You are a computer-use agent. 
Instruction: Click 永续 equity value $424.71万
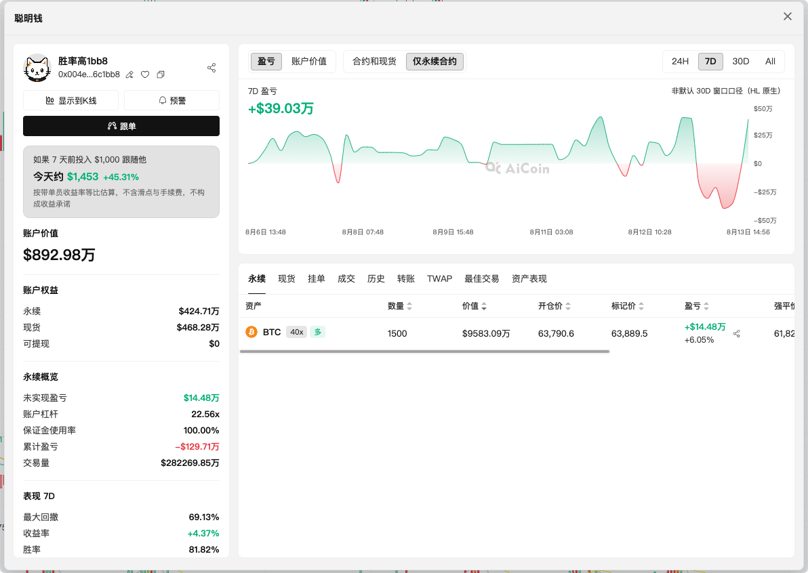pos(199,311)
